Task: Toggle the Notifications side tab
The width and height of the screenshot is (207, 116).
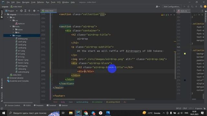Action: [206, 16]
